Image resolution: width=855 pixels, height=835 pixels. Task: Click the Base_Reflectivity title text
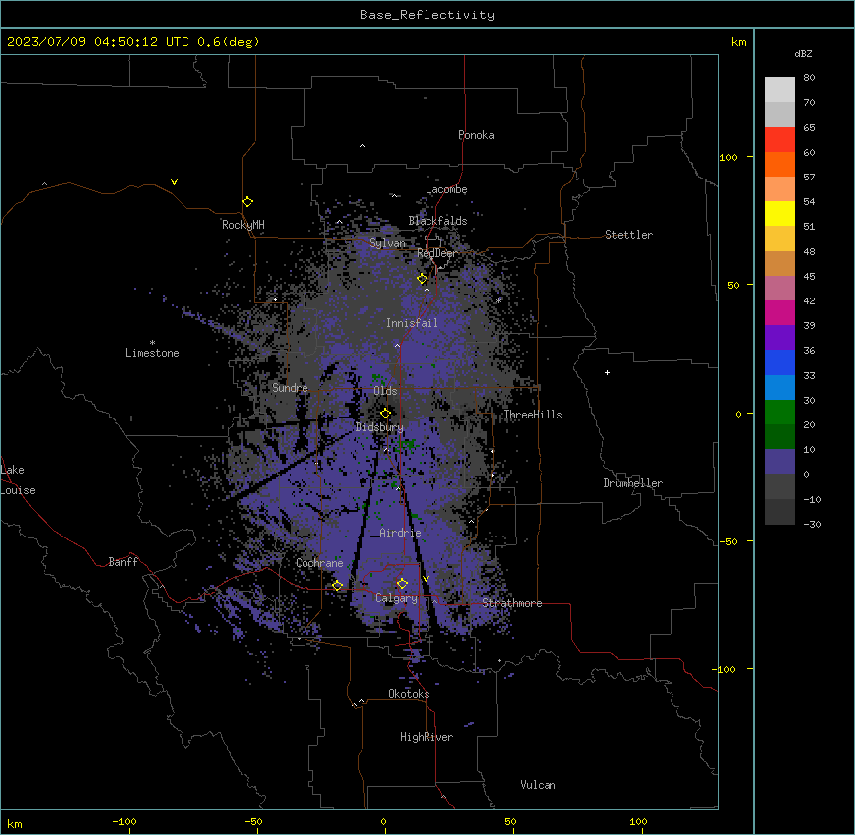click(x=427, y=15)
